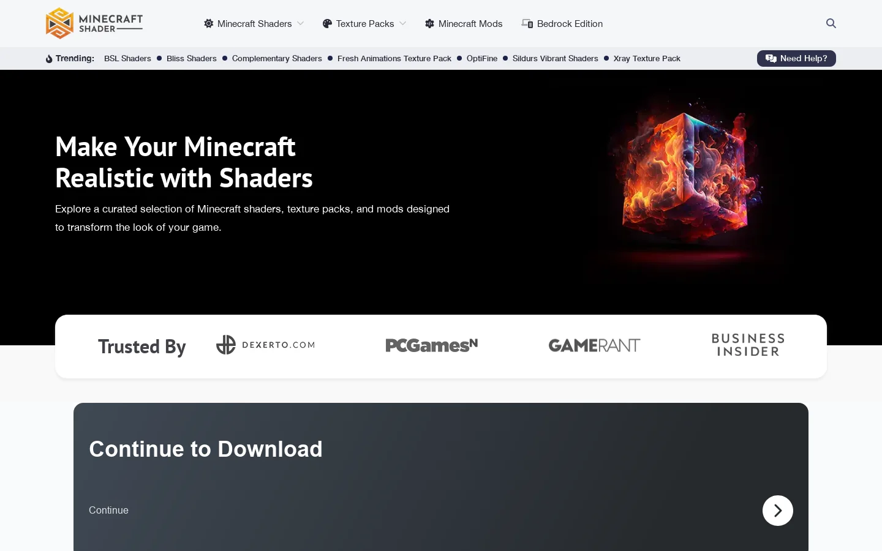This screenshot has width=882, height=551.
Task: Open the OptiFine trending link
Action: click(482, 58)
